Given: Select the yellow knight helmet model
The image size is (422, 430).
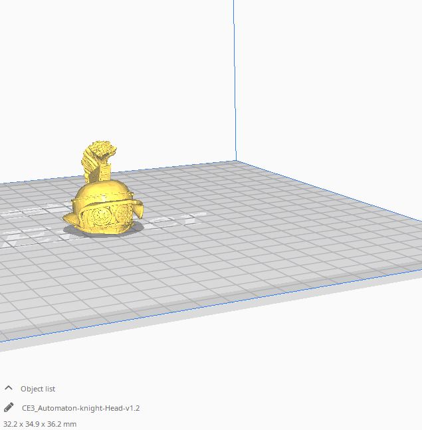Looking at the screenshot, I should click(x=103, y=206).
